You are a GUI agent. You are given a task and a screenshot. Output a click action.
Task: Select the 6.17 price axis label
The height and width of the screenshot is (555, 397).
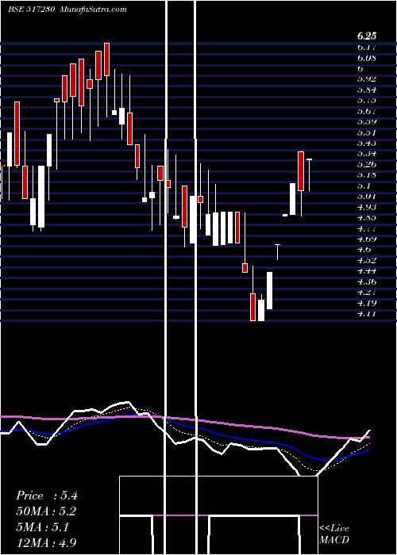(x=367, y=47)
